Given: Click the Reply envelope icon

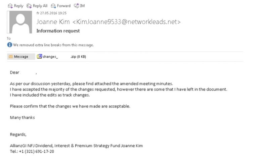Looking at the screenshot, I should point(10,6).
